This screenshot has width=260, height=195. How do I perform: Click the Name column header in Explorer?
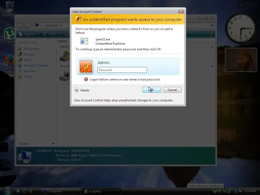[x=62, y=41]
